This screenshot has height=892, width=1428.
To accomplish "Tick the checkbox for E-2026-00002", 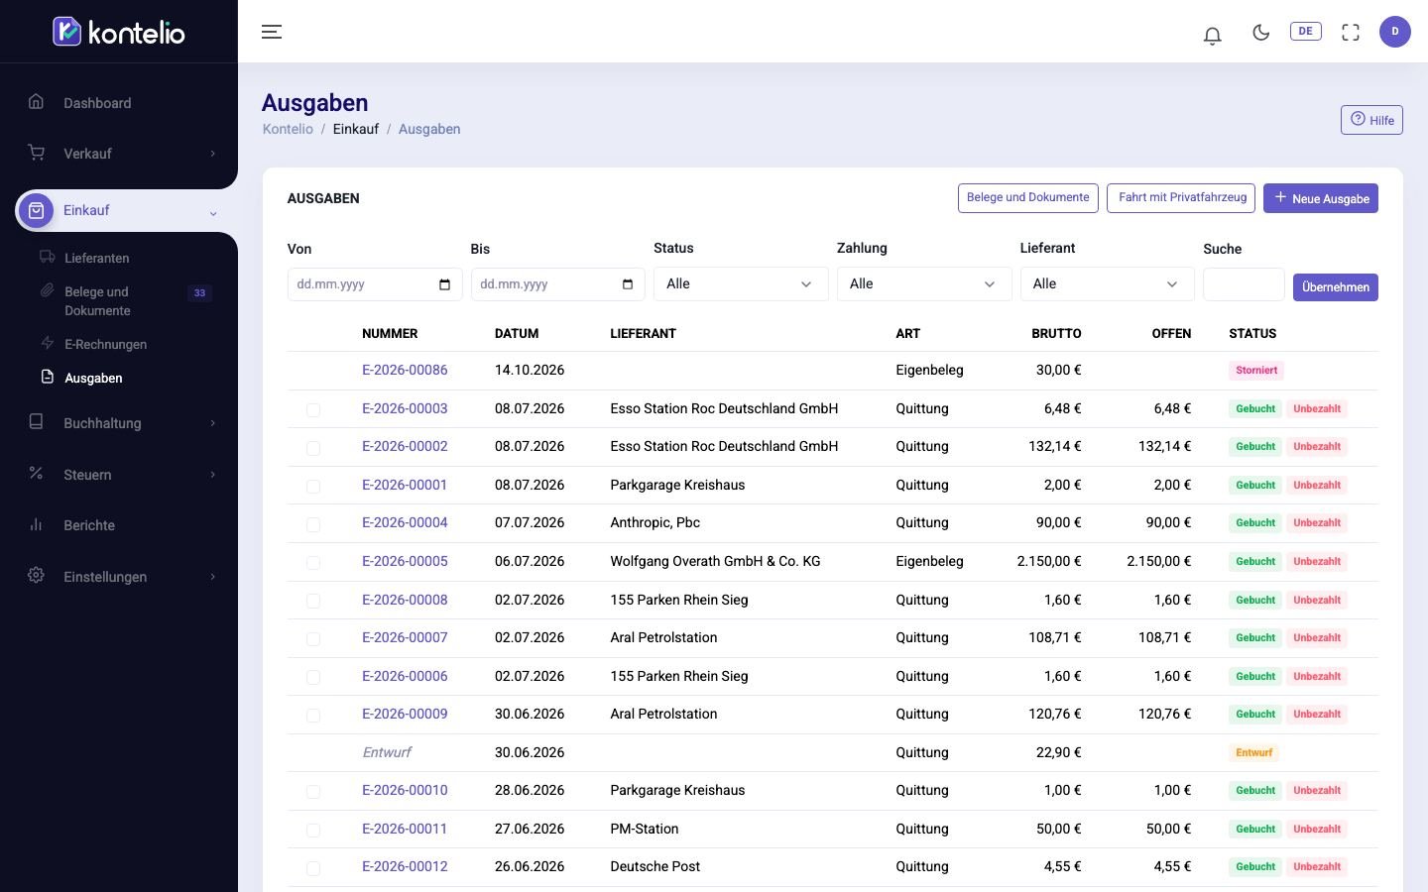I will 313,448.
